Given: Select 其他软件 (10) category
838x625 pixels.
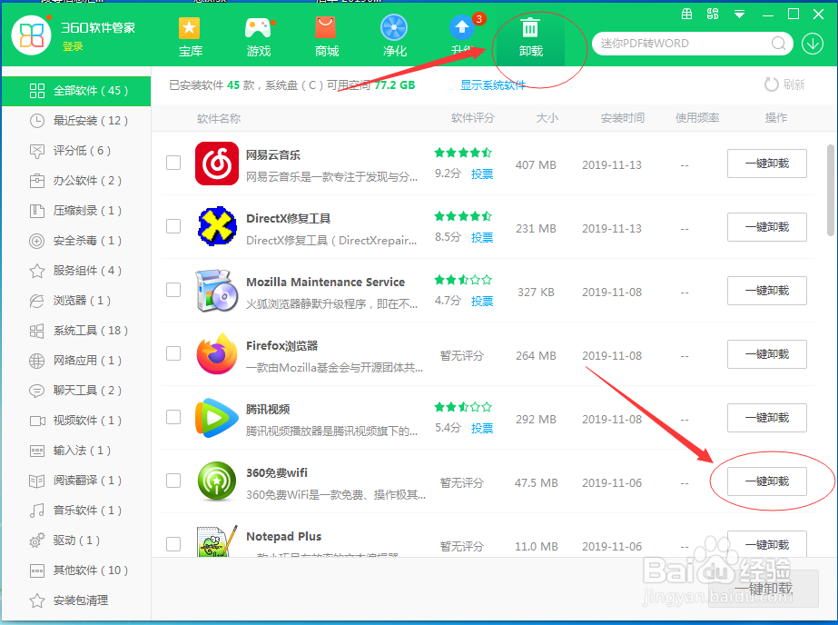Looking at the screenshot, I should [x=76, y=570].
